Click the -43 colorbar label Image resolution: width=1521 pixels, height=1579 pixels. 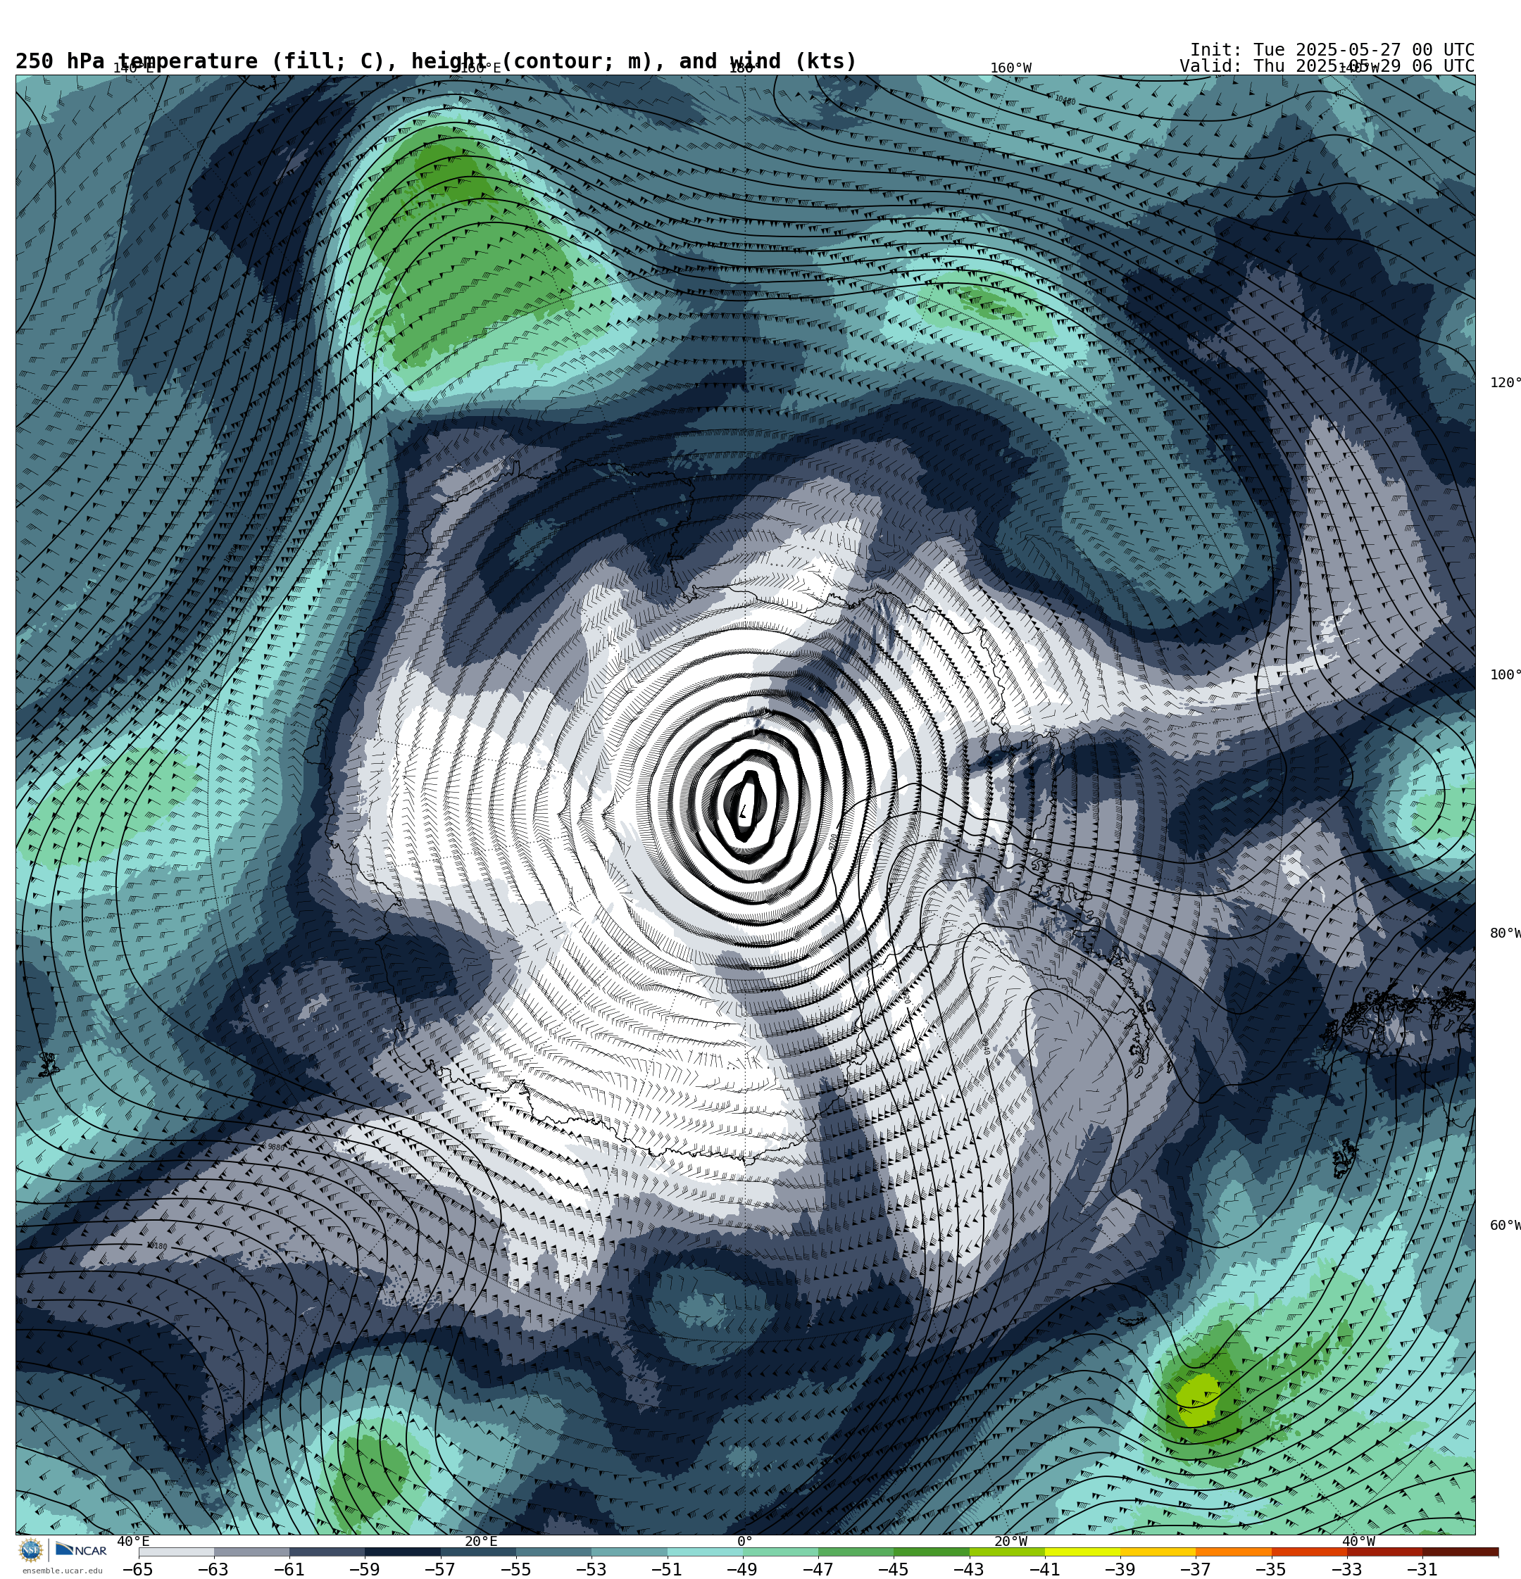(969, 1569)
